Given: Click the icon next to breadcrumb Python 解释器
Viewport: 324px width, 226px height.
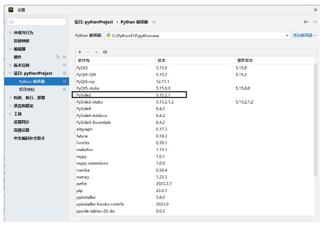Looking at the screenshot, I should [x=154, y=22].
